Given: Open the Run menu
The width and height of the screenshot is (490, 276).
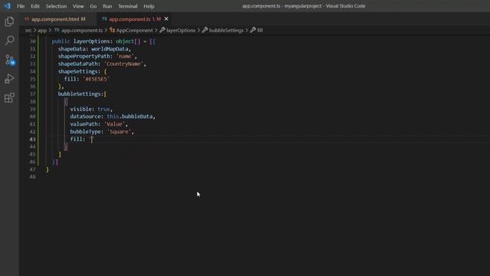Looking at the screenshot, I should click(x=107, y=6).
